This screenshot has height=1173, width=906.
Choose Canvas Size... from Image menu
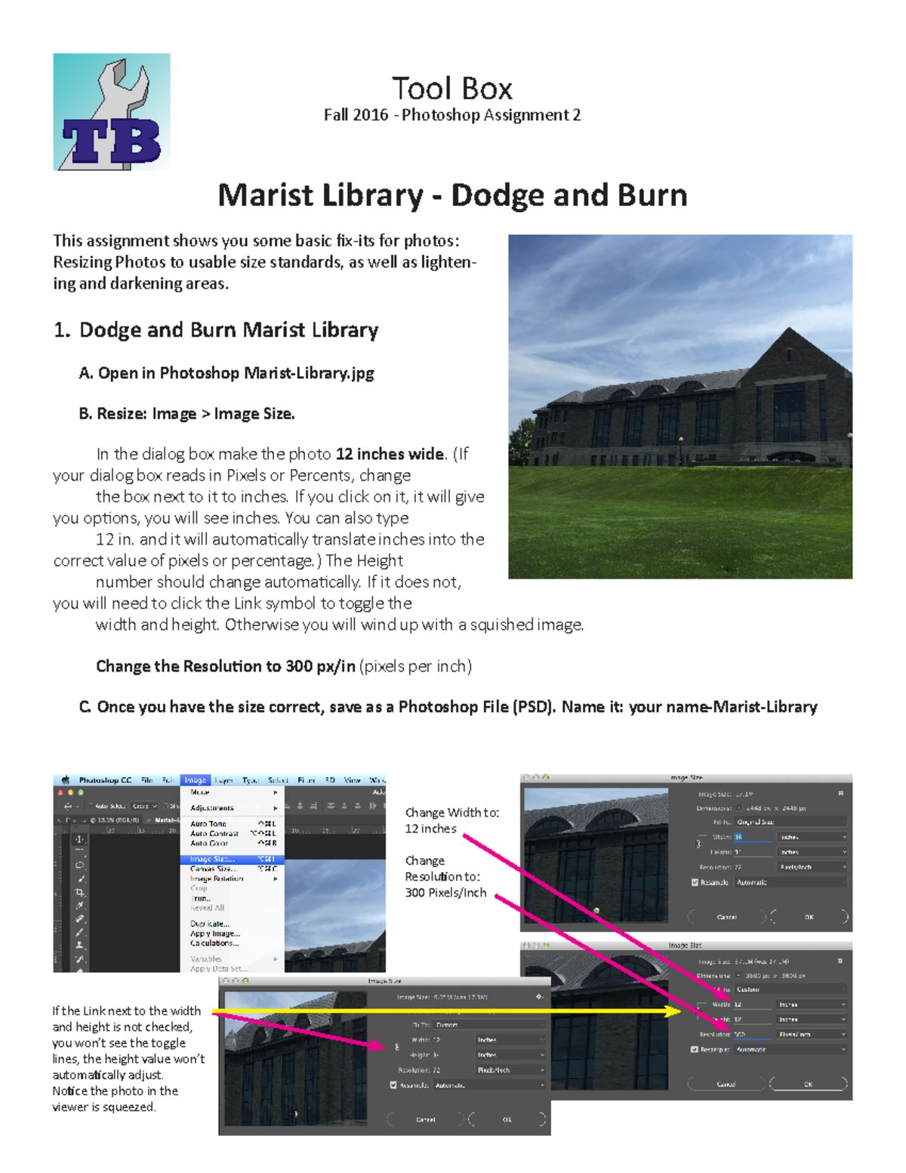click(233, 869)
